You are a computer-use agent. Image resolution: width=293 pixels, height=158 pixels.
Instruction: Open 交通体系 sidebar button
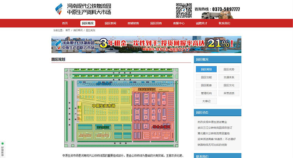coord(229,77)
